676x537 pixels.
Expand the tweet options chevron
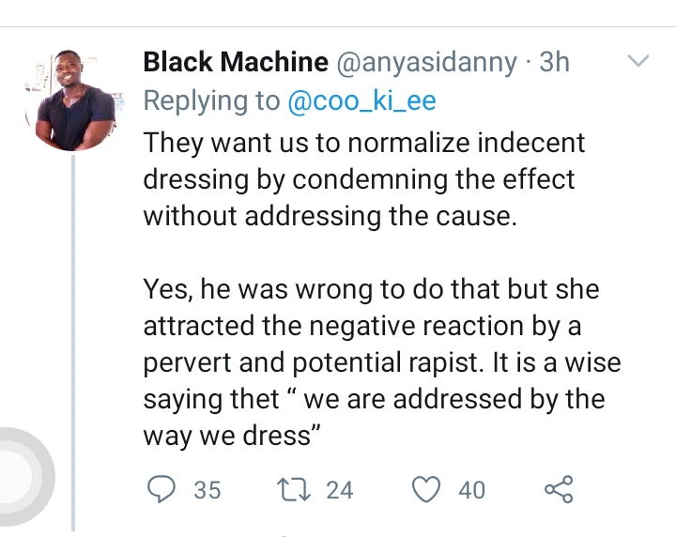[x=638, y=62]
